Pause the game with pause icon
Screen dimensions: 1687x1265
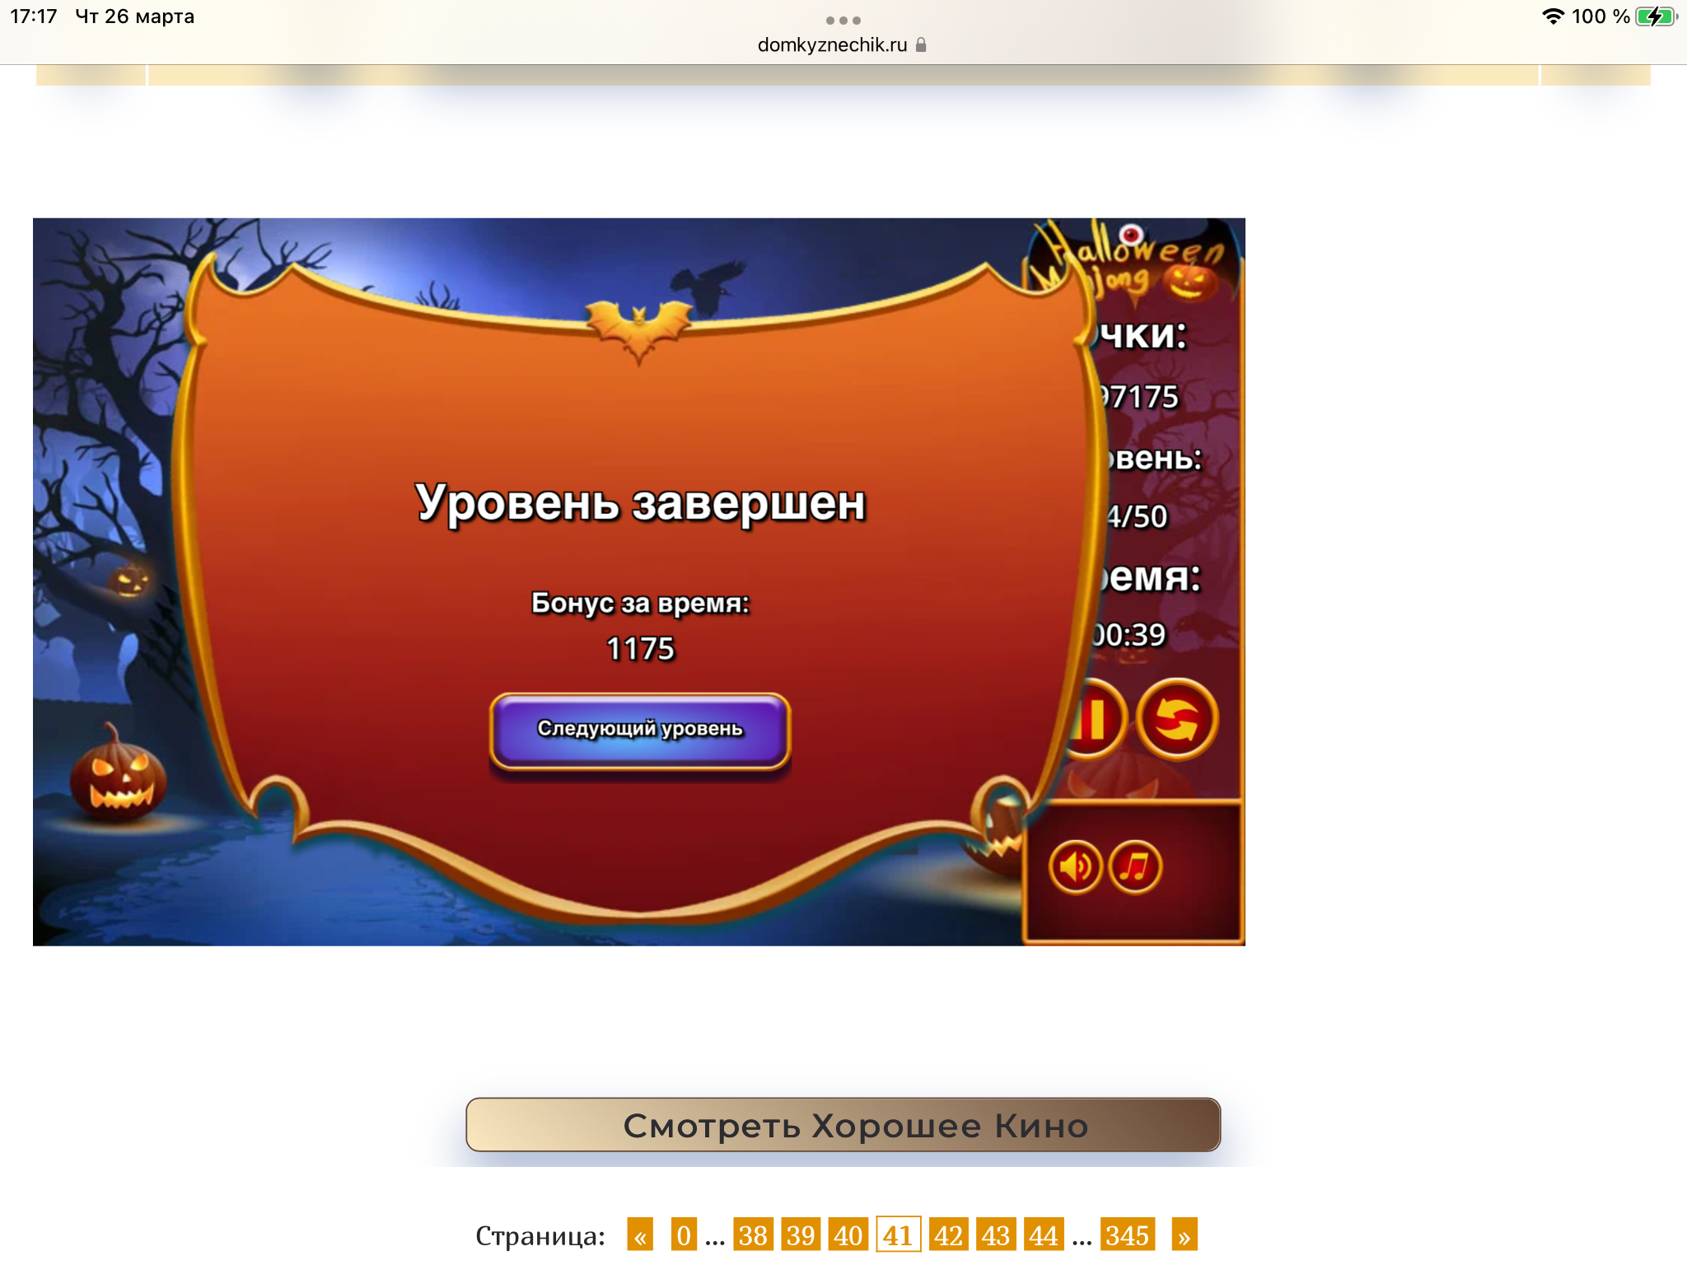(x=1096, y=720)
